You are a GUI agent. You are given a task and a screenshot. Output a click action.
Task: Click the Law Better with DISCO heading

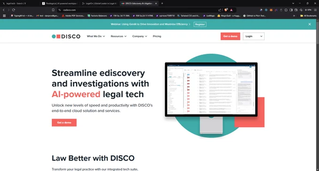pyautogui.click(x=93, y=158)
